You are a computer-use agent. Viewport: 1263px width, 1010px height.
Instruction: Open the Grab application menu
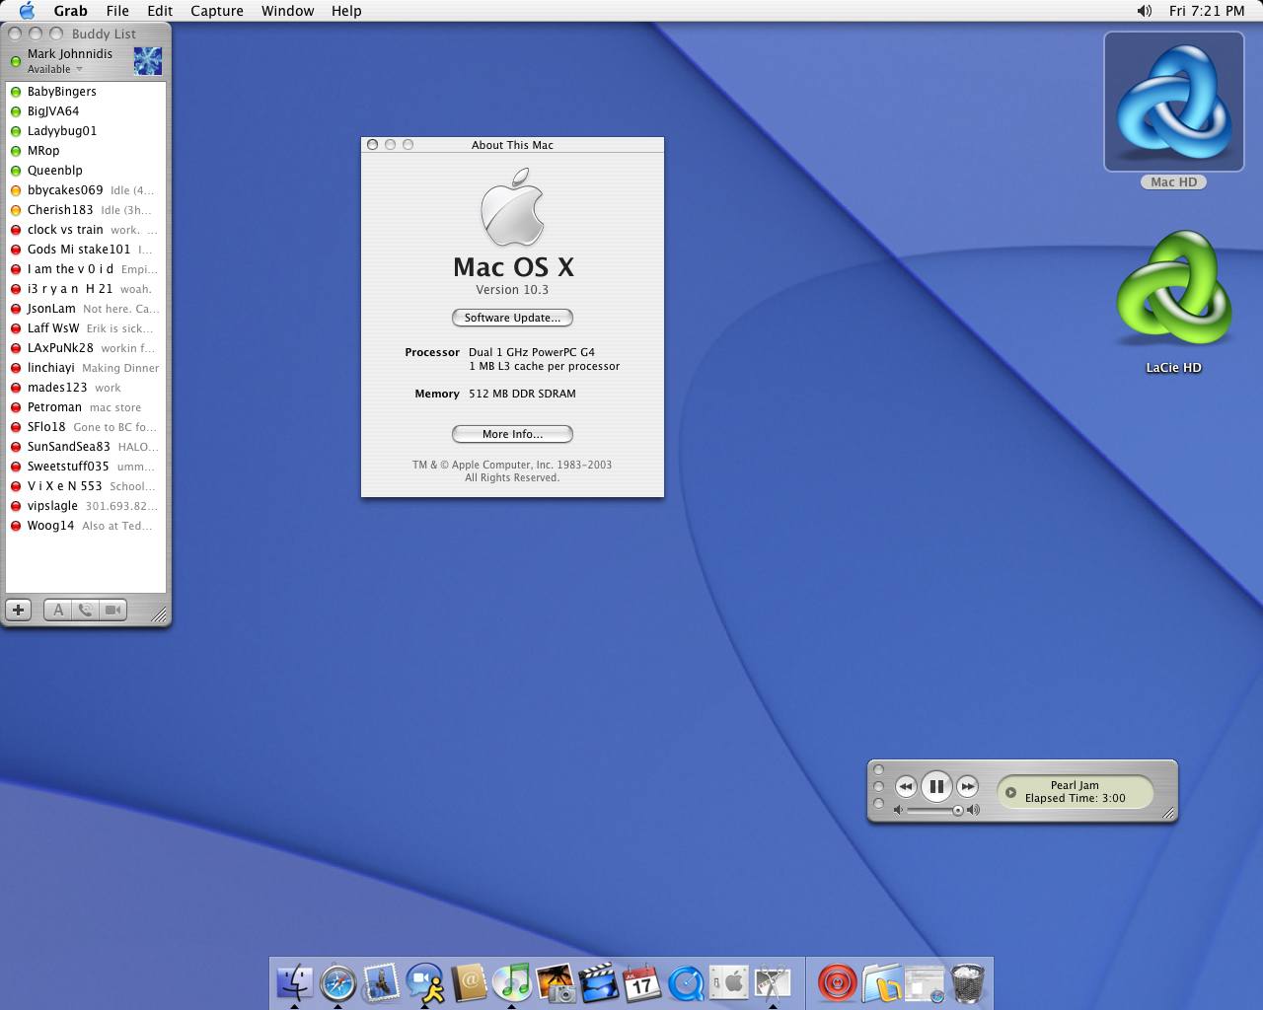[70, 11]
